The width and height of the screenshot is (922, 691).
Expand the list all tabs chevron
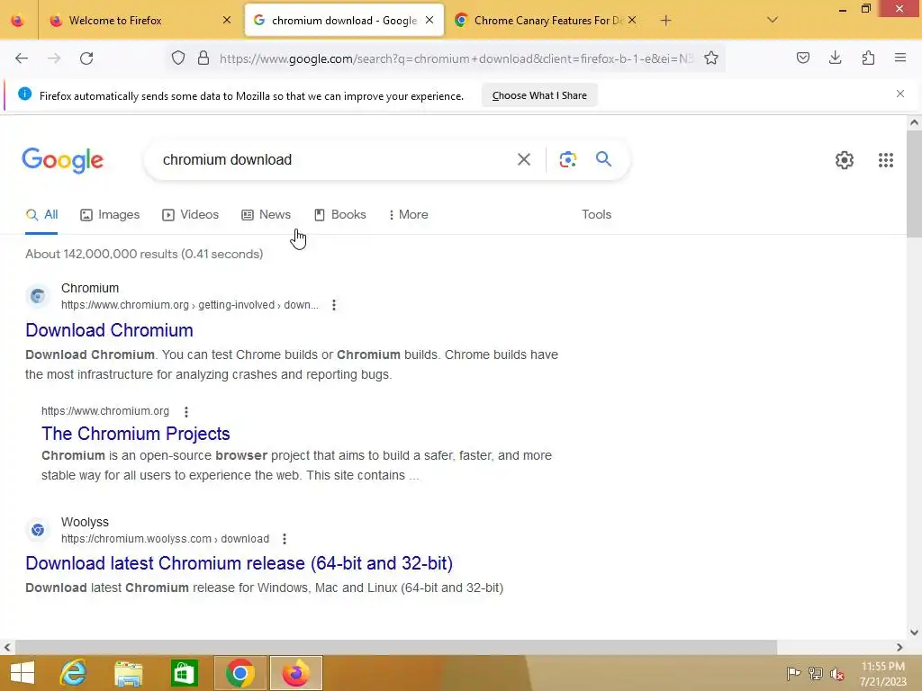pyautogui.click(x=773, y=20)
